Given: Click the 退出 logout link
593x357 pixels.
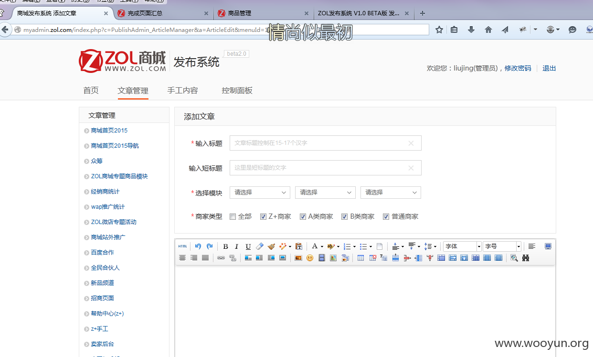Looking at the screenshot, I should coord(549,68).
